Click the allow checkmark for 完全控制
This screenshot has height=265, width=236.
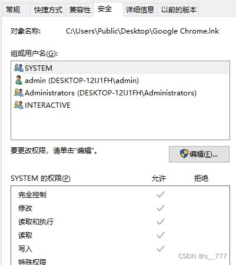click(161, 194)
